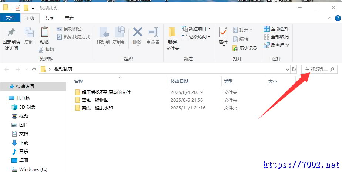
Task: Click the title bar Properties checkmark icon
Action: point(18,8)
